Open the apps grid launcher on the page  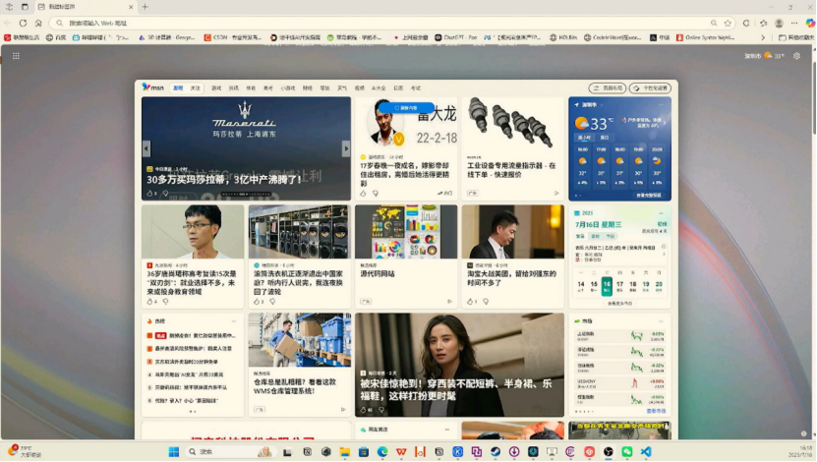[16, 56]
